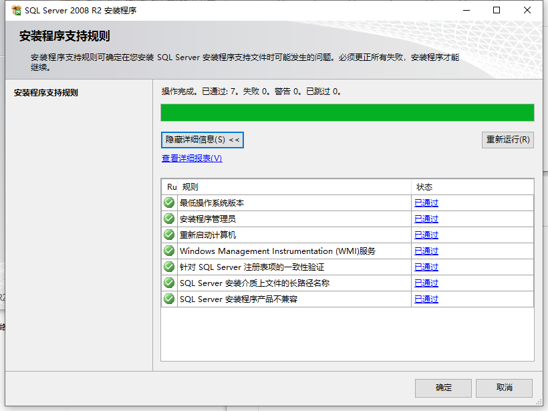The height and width of the screenshot is (411, 548).
Task: Select SQL Server 安装介质上文件的长路径名称 text
Action: point(255,283)
